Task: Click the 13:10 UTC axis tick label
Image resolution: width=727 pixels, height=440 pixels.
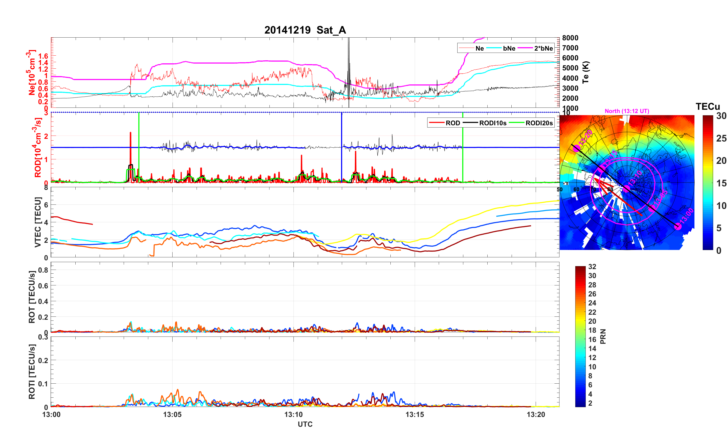Action: [293, 414]
